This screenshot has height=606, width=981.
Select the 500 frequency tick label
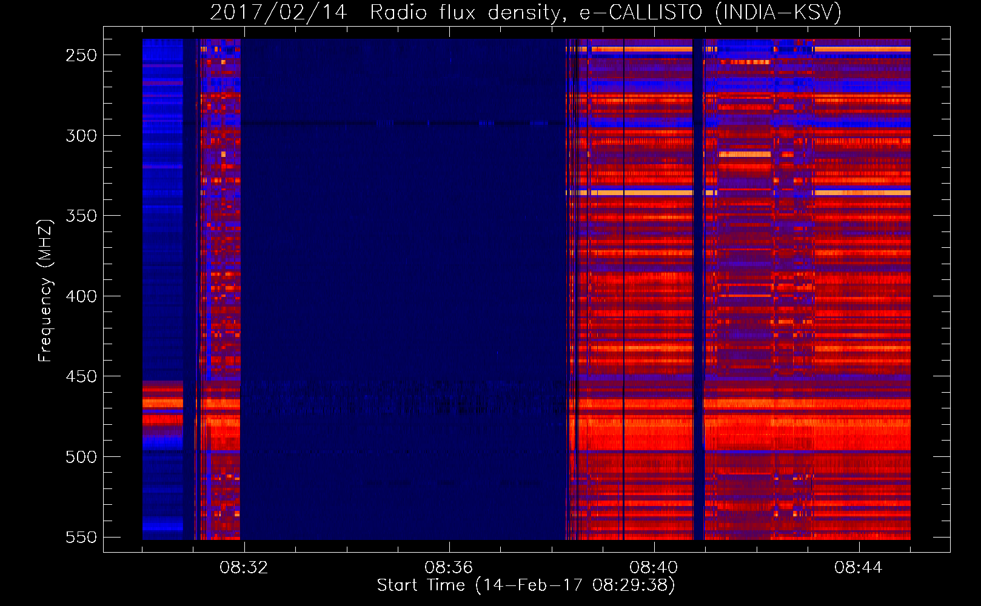81,457
